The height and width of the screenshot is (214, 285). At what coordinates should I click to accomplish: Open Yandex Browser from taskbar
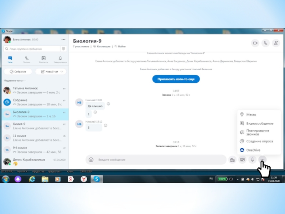(84, 179)
